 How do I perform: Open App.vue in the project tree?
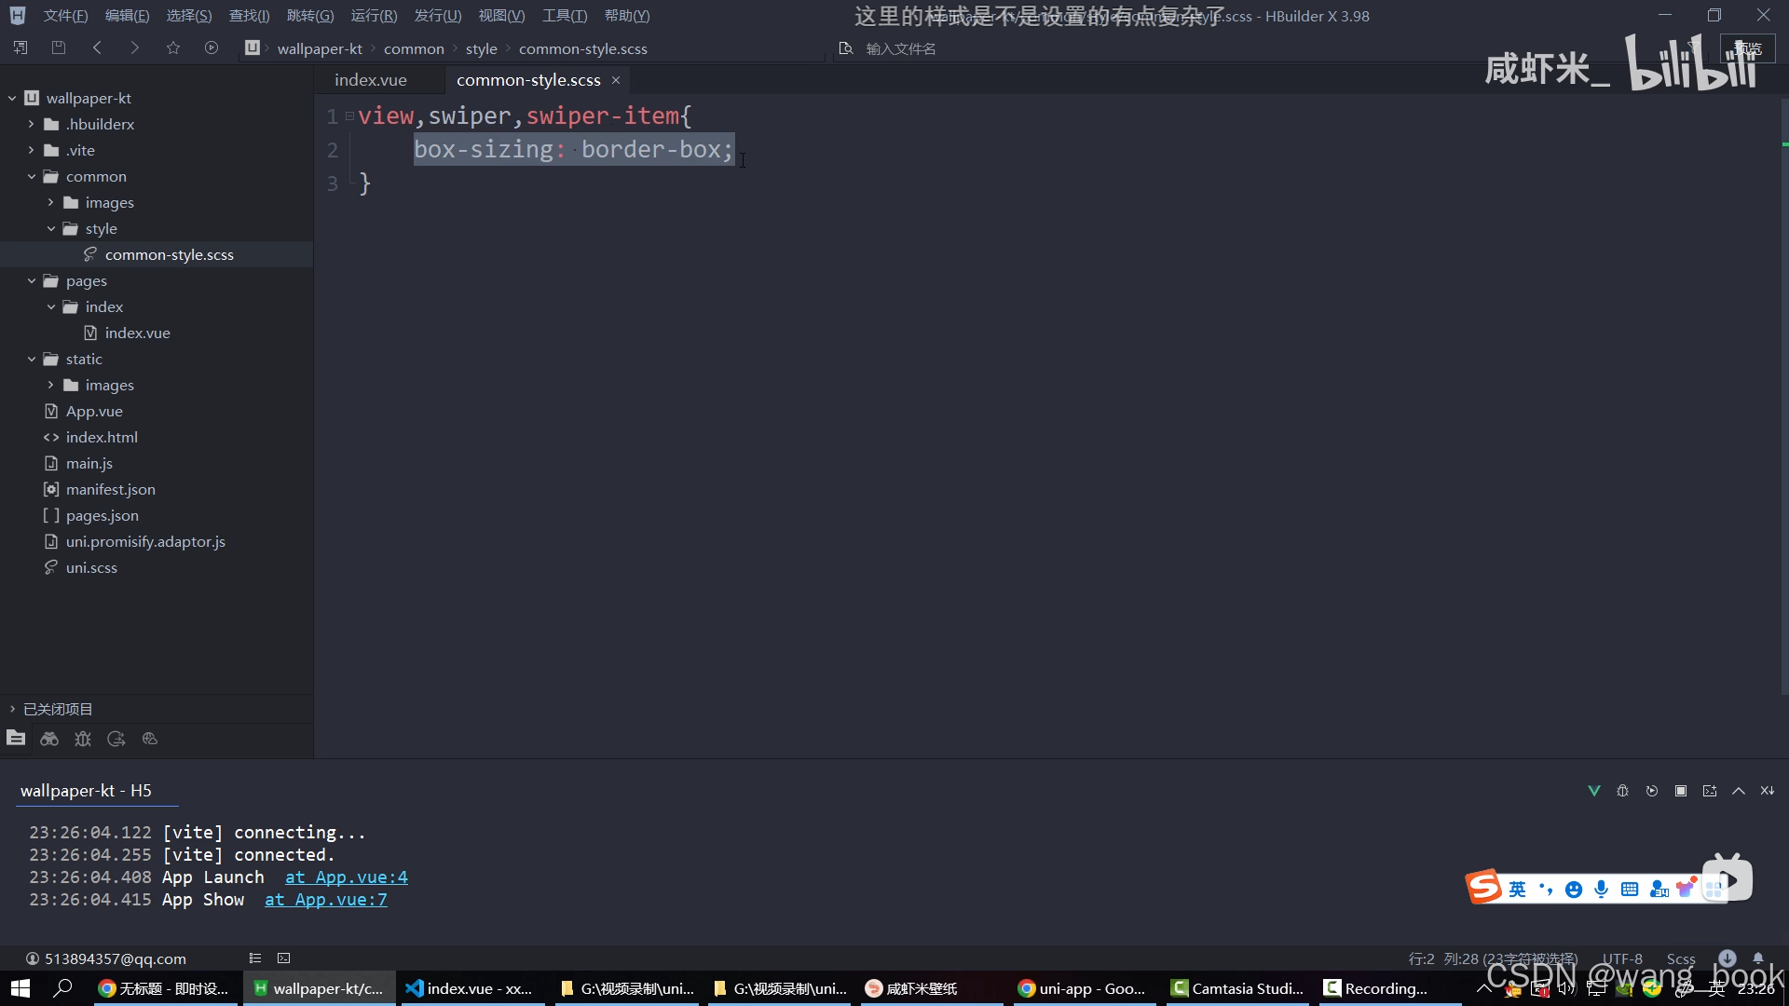click(x=94, y=411)
